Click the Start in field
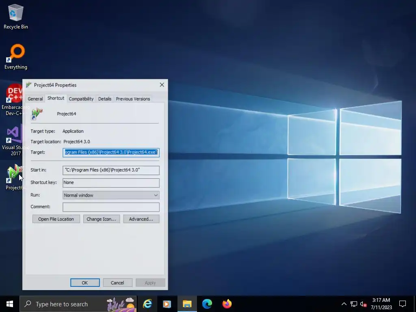This screenshot has height=312, width=416. (x=111, y=170)
